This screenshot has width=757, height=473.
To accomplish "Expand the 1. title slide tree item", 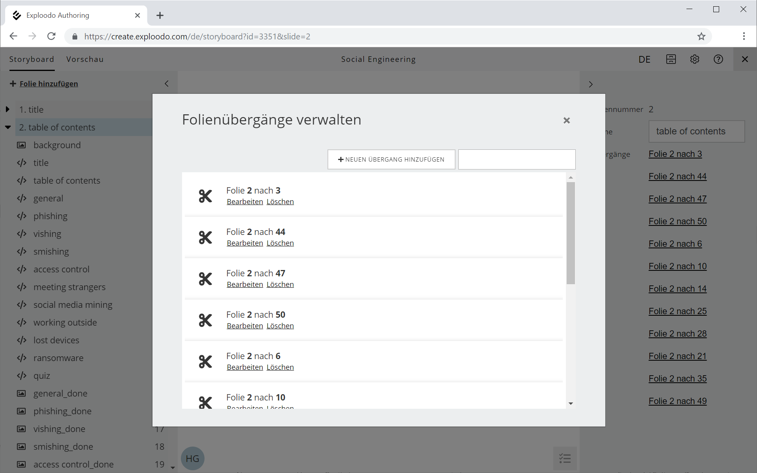I will click(7, 109).
